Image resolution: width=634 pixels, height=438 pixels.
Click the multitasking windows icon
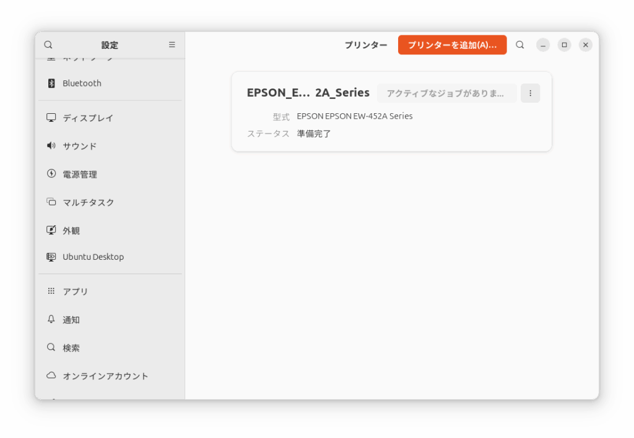(51, 202)
